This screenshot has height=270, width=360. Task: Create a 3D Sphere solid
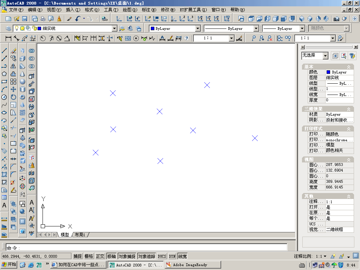tap(22, 82)
